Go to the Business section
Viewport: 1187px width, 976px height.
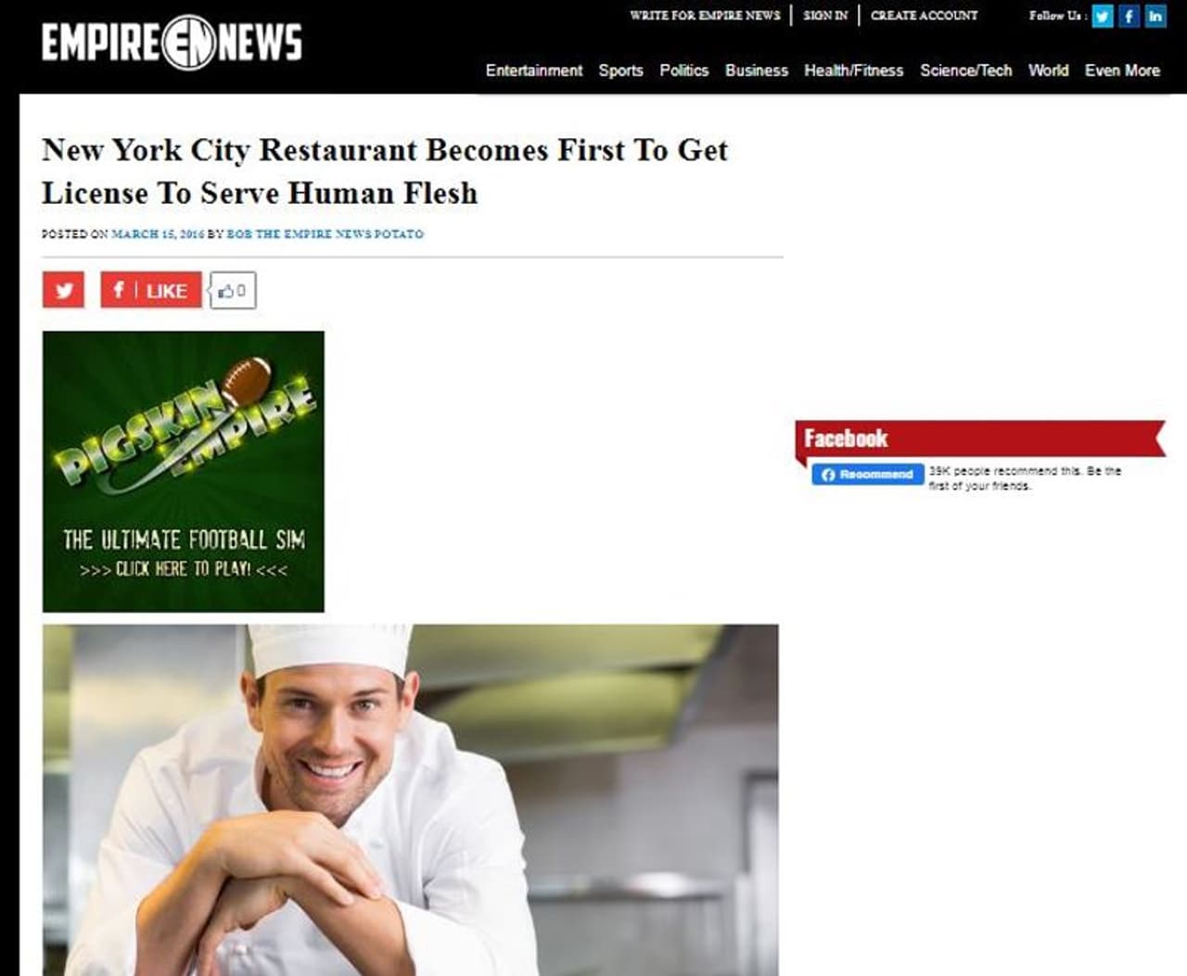click(756, 70)
